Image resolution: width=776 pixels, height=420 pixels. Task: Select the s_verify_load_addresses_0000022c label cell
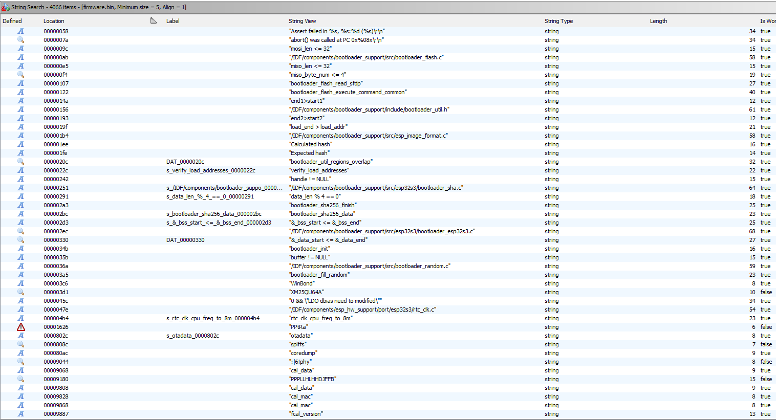210,170
